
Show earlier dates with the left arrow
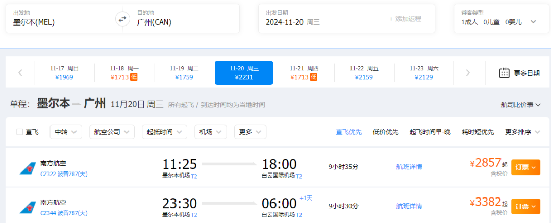[20, 72]
